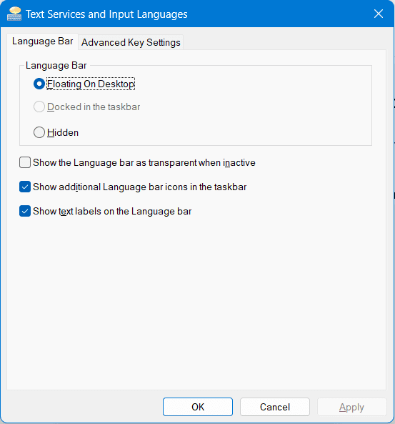The image size is (395, 424).
Task: Click the Floating On Desktop label text
Action: click(91, 84)
